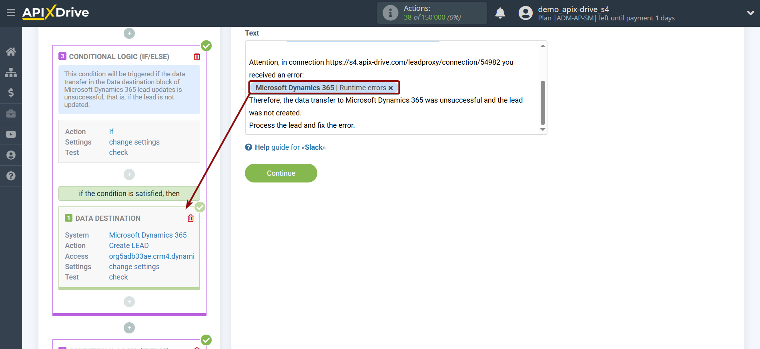Screen dimensions: 760x349
Task: Open notifications bell
Action: (x=500, y=13)
